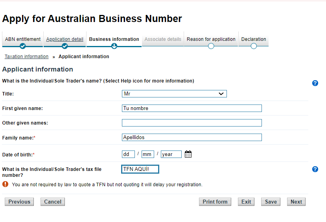Save the application progress

coord(271,202)
